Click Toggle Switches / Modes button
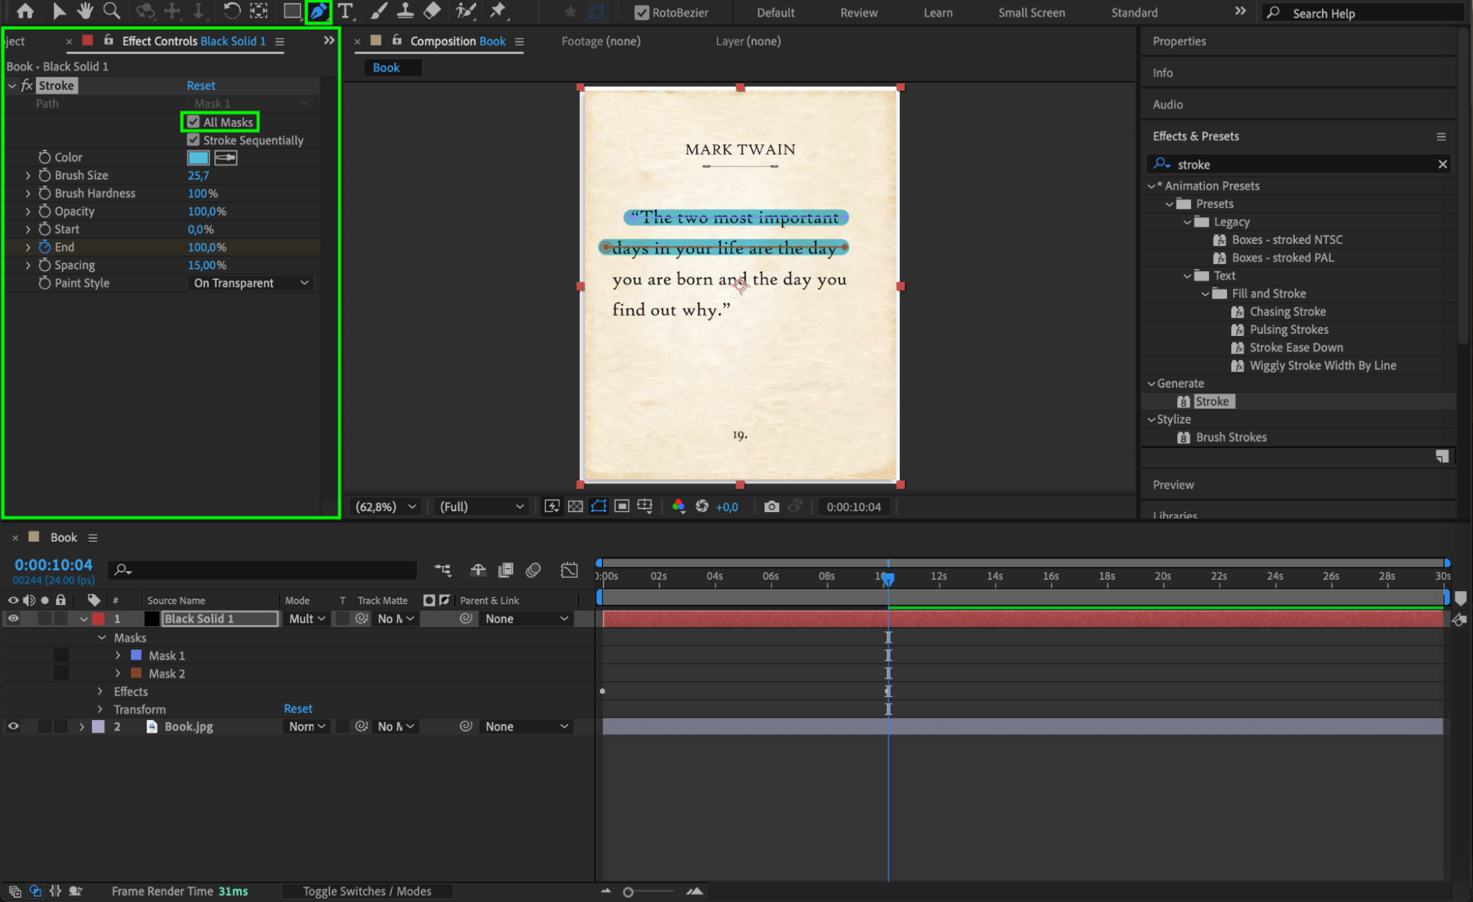 (x=366, y=891)
